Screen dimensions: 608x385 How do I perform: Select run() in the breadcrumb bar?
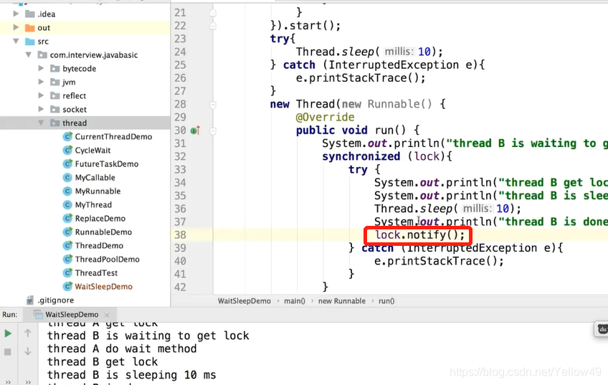coord(386,301)
